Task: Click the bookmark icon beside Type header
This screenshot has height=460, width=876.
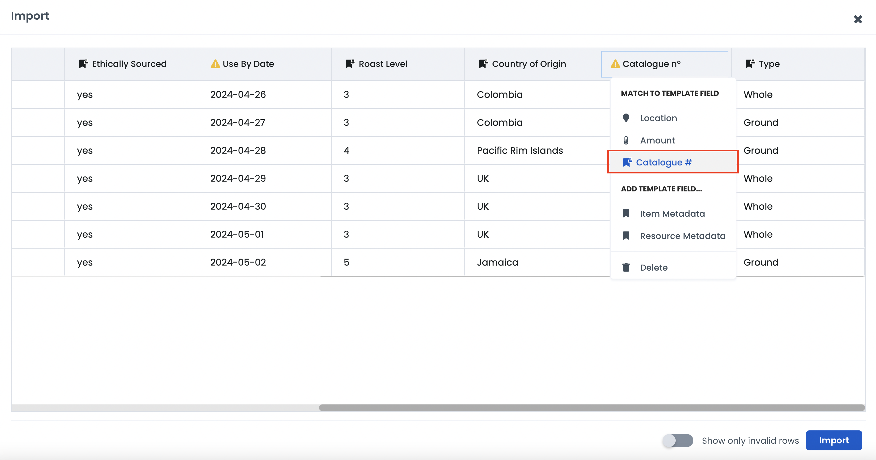Action: point(749,64)
